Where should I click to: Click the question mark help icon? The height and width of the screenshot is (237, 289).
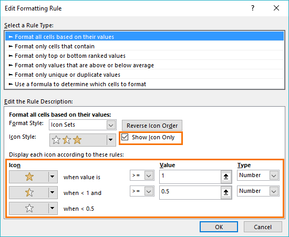tap(253, 8)
